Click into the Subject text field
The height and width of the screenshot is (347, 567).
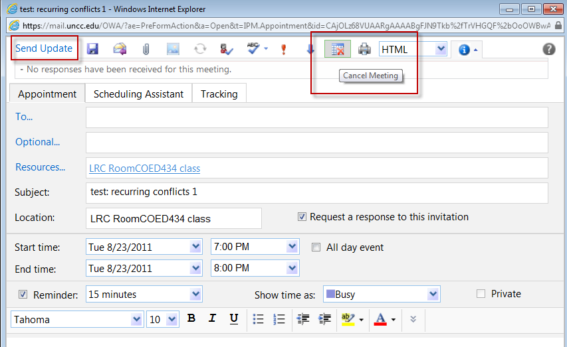pos(316,193)
